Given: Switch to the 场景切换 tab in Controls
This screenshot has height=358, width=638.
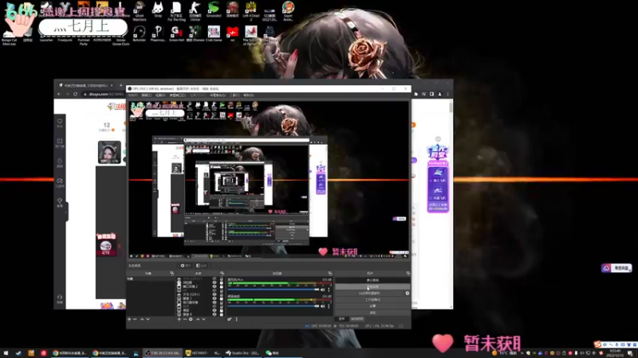Looking at the screenshot, I should pyautogui.click(x=356, y=319).
